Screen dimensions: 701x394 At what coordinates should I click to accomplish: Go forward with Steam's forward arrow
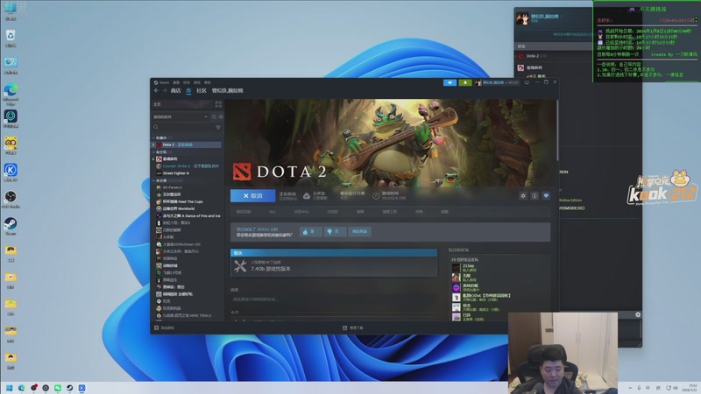[x=165, y=91]
